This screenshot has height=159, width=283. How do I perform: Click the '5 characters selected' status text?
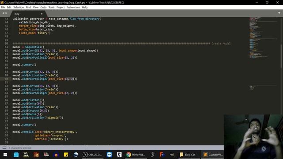(x=20, y=148)
